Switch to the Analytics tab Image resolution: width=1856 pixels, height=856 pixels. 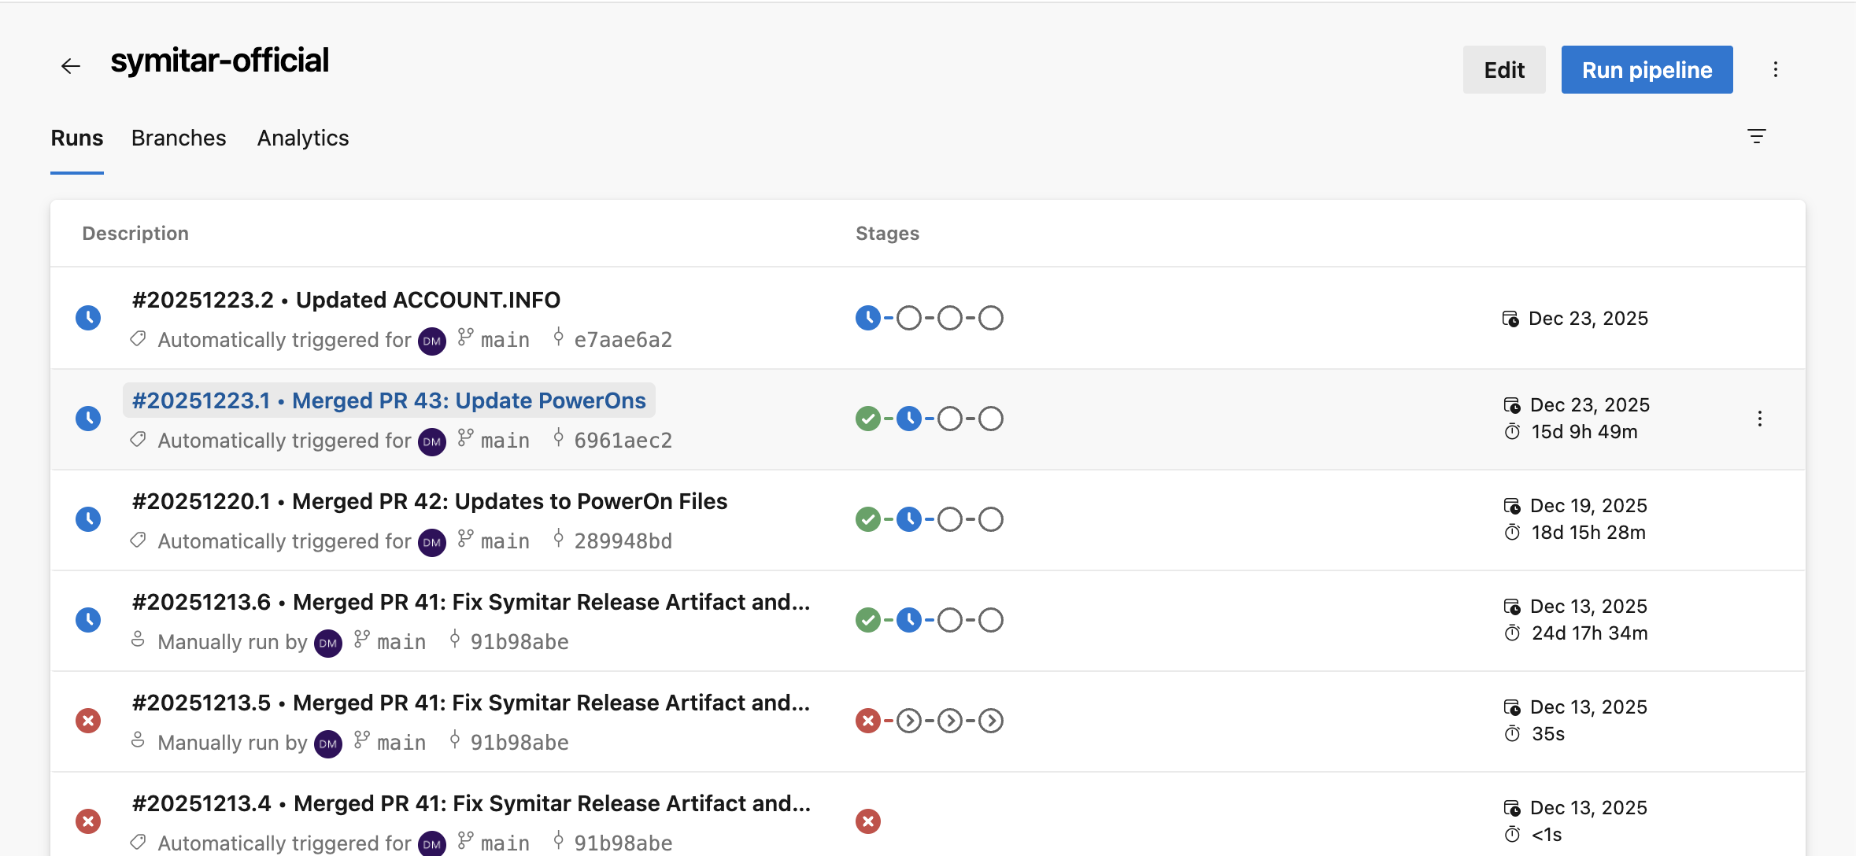pyautogui.click(x=303, y=138)
